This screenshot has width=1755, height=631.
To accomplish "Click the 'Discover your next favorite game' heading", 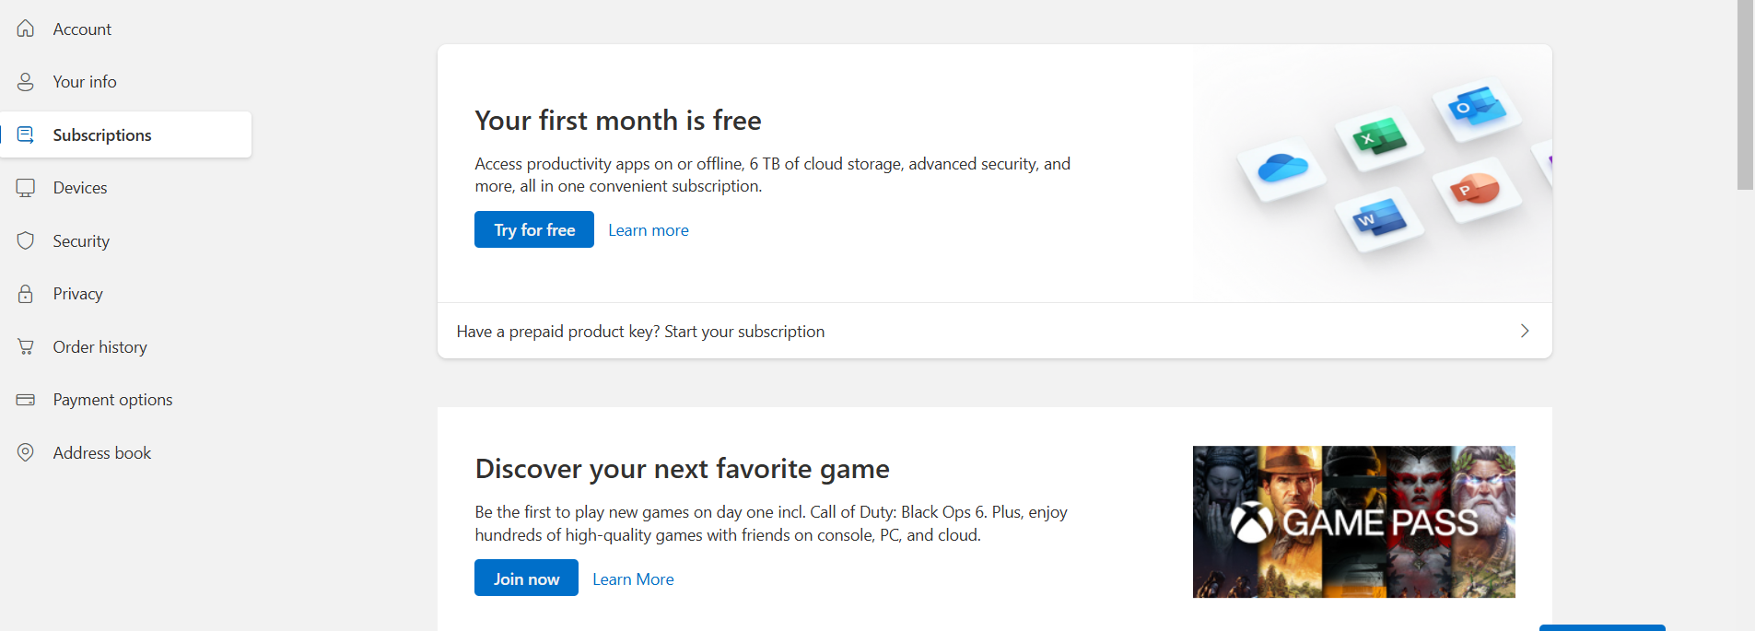I will (683, 469).
